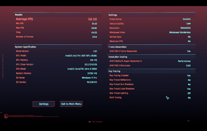This screenshot has width=207, height=131.
Task: Click the Texture Quality Low value
Action: (x=188, y=24)
